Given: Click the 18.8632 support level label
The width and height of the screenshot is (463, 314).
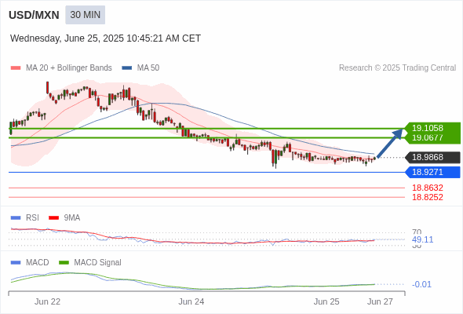Looking at the screenshot, I should (428, 188).
